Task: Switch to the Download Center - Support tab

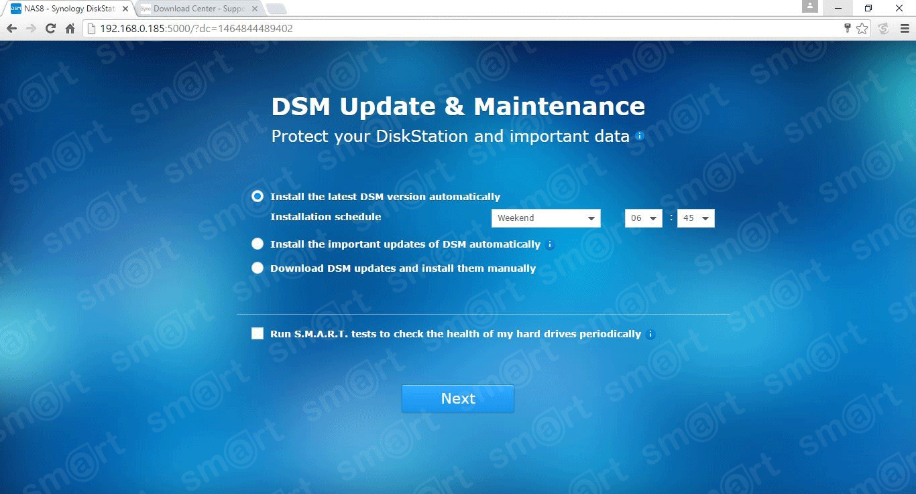Action: [x=198, y=9]
